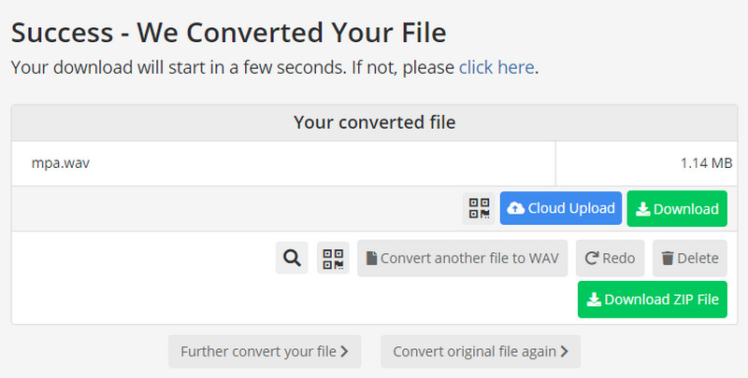Select the mpa.wav file name
The width and height of the screenshot is (748, 378).
(x=61, y=163)
